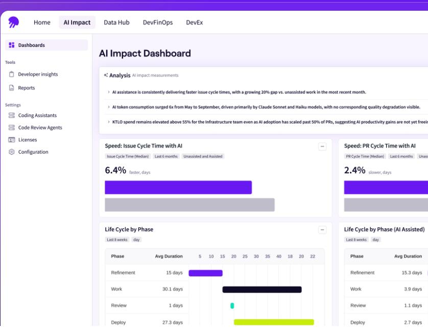Click the Code Review Agents icon
This screenshot has width=428, height=328.
(x=11, y=128)
